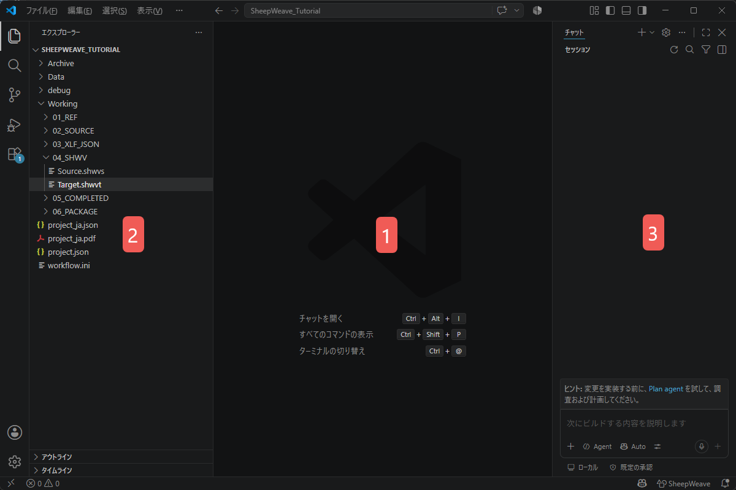736x490 pixels.
Task: Open the Agent mode picker
Action: pyautogui.click(x=597, y=447)
